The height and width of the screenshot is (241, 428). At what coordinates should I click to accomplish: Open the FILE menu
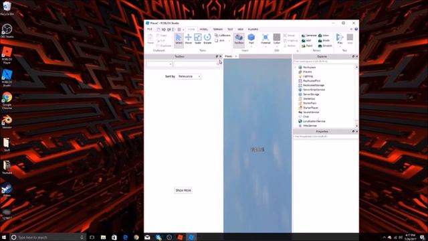point(150,29)
